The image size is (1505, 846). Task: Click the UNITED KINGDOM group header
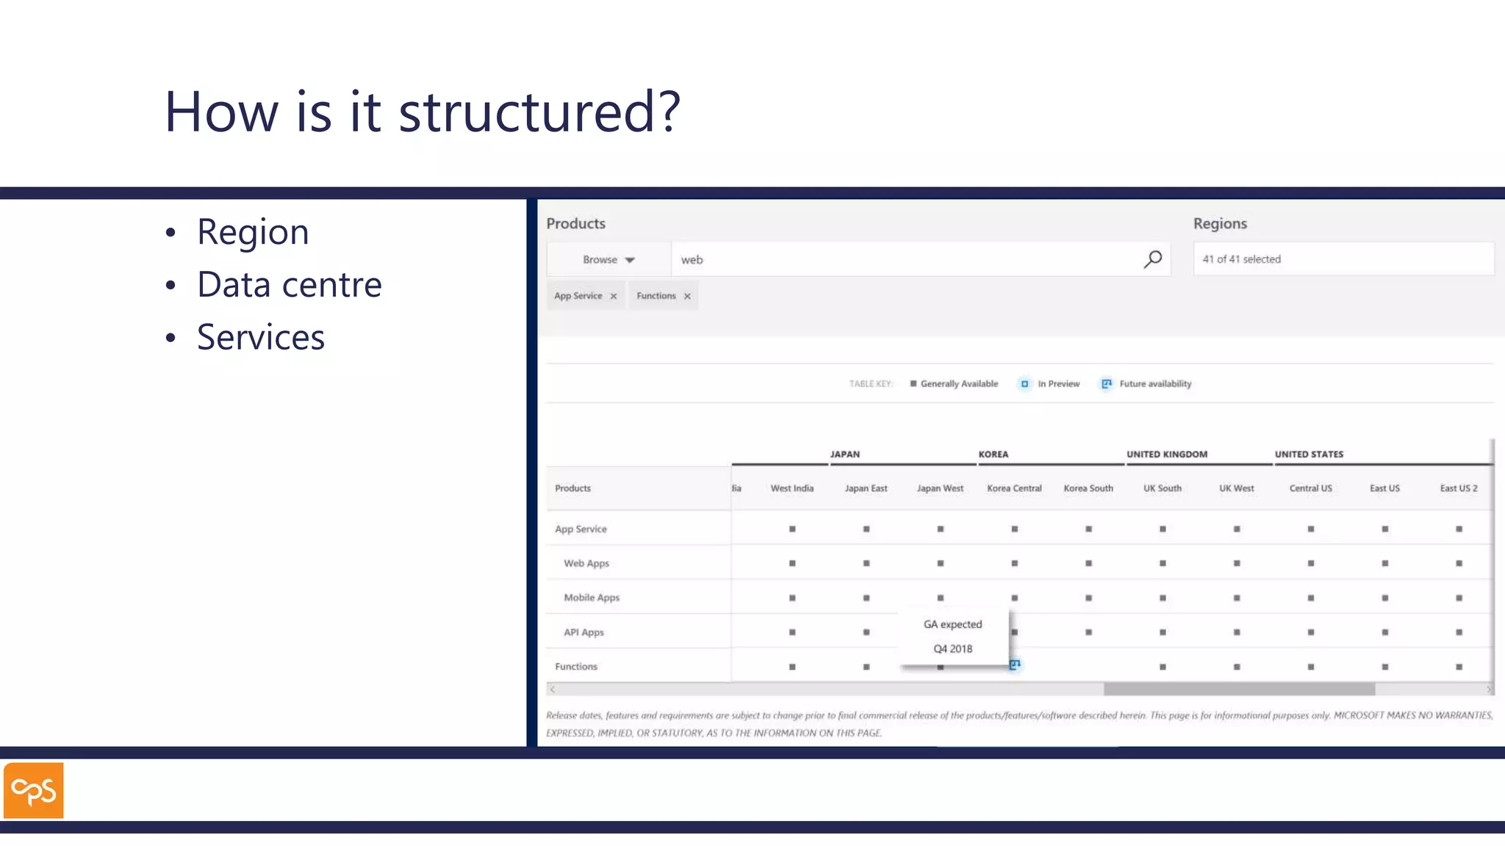(1167, 455)
